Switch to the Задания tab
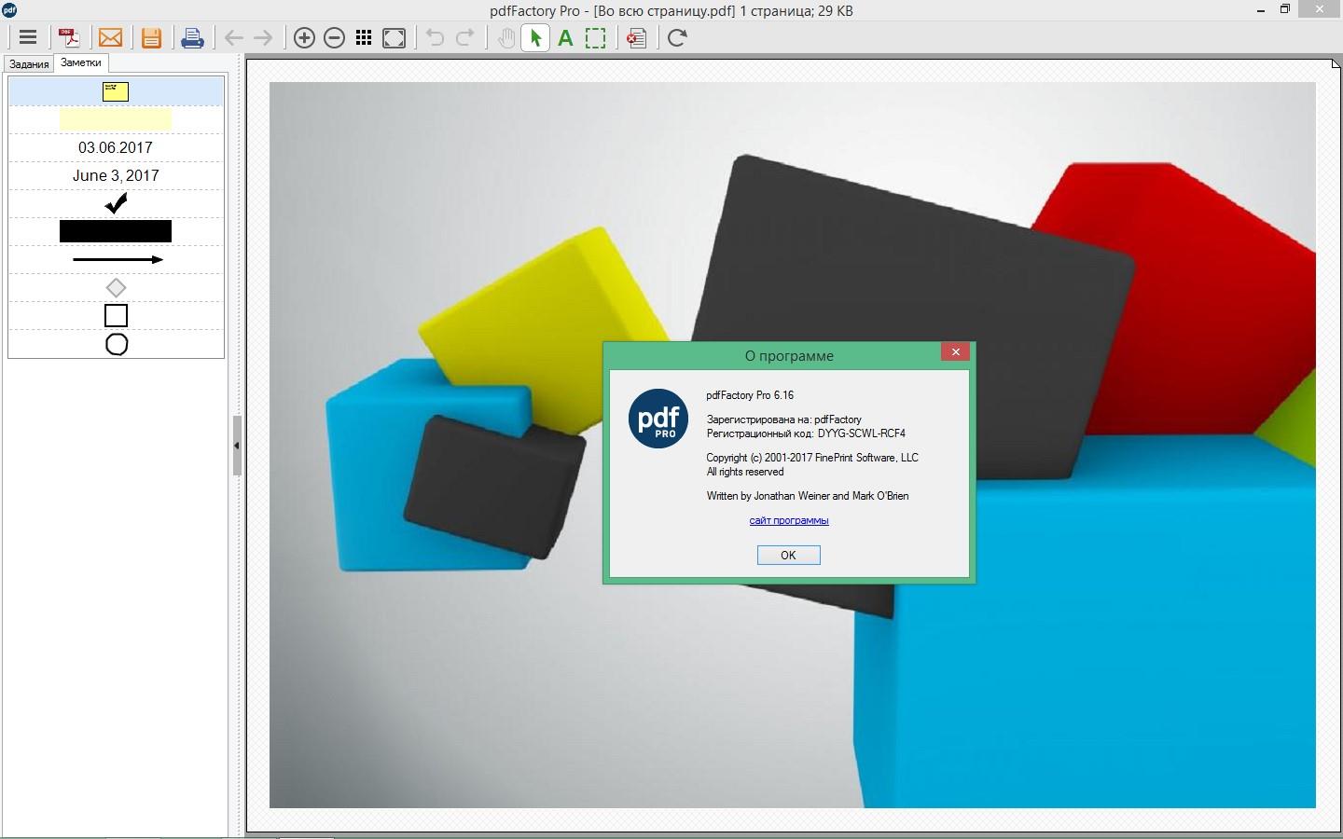Screen dimensions: 1343x839 coord(29,64)
